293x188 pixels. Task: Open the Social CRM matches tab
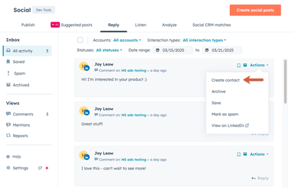212,25
